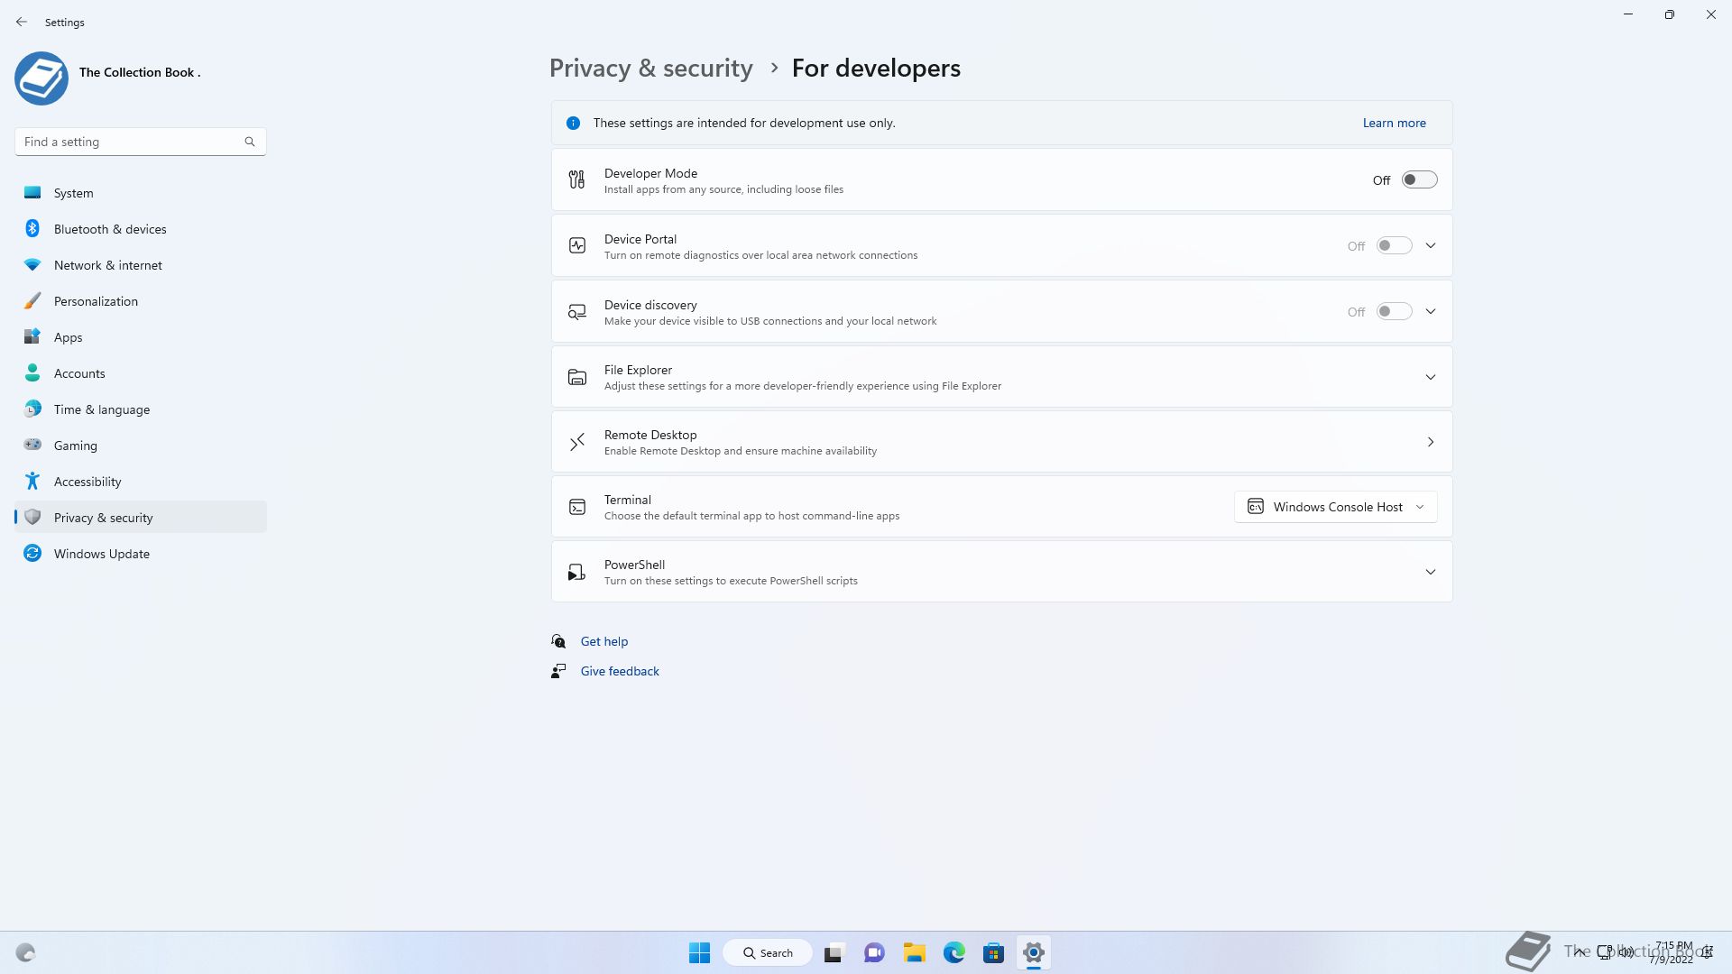This screenshot has height=974, width=1732.
Task: Click the PowerShell script icon
Action: click(x=576, y=572)
